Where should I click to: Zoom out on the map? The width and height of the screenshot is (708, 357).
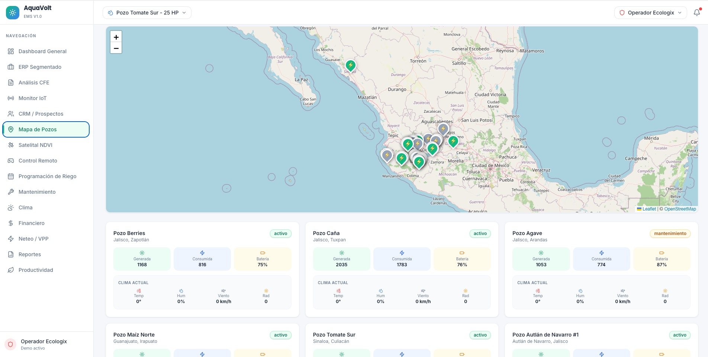coord(116,48)
